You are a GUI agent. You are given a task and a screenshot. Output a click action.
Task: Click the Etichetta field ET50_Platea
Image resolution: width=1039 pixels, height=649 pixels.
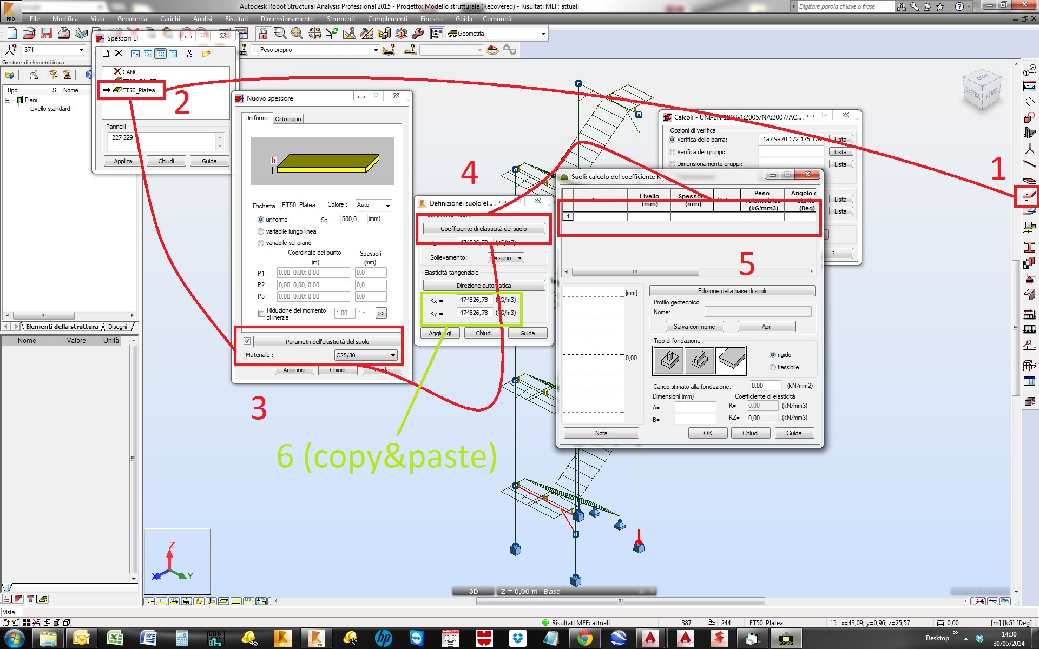pyautogui.click(x=298, y=205)
